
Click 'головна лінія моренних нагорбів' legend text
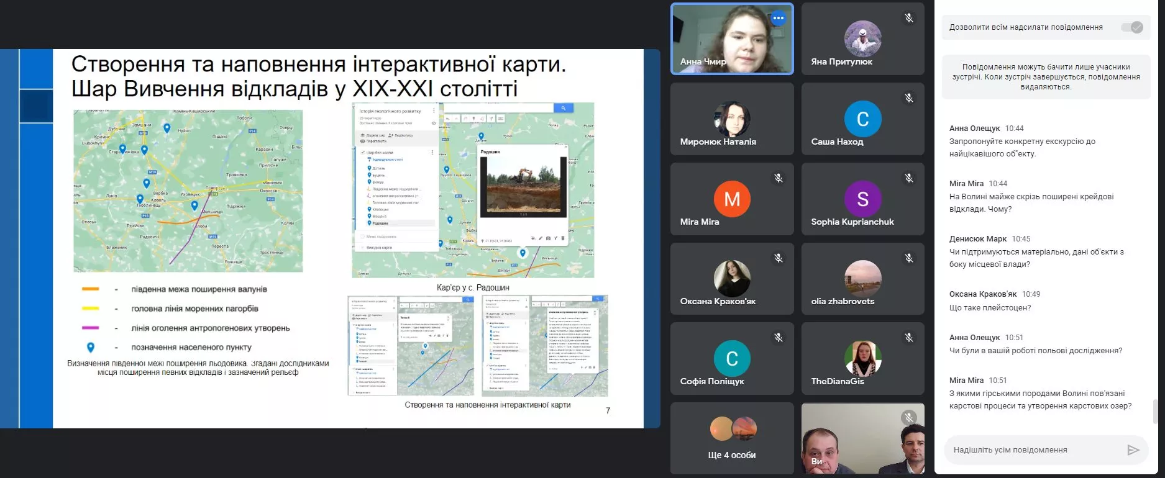[x=194, y=309]
